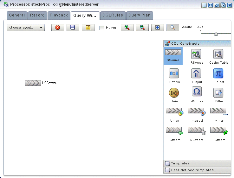Pick the Cache-Table construct icon

[x=218, y=54]
